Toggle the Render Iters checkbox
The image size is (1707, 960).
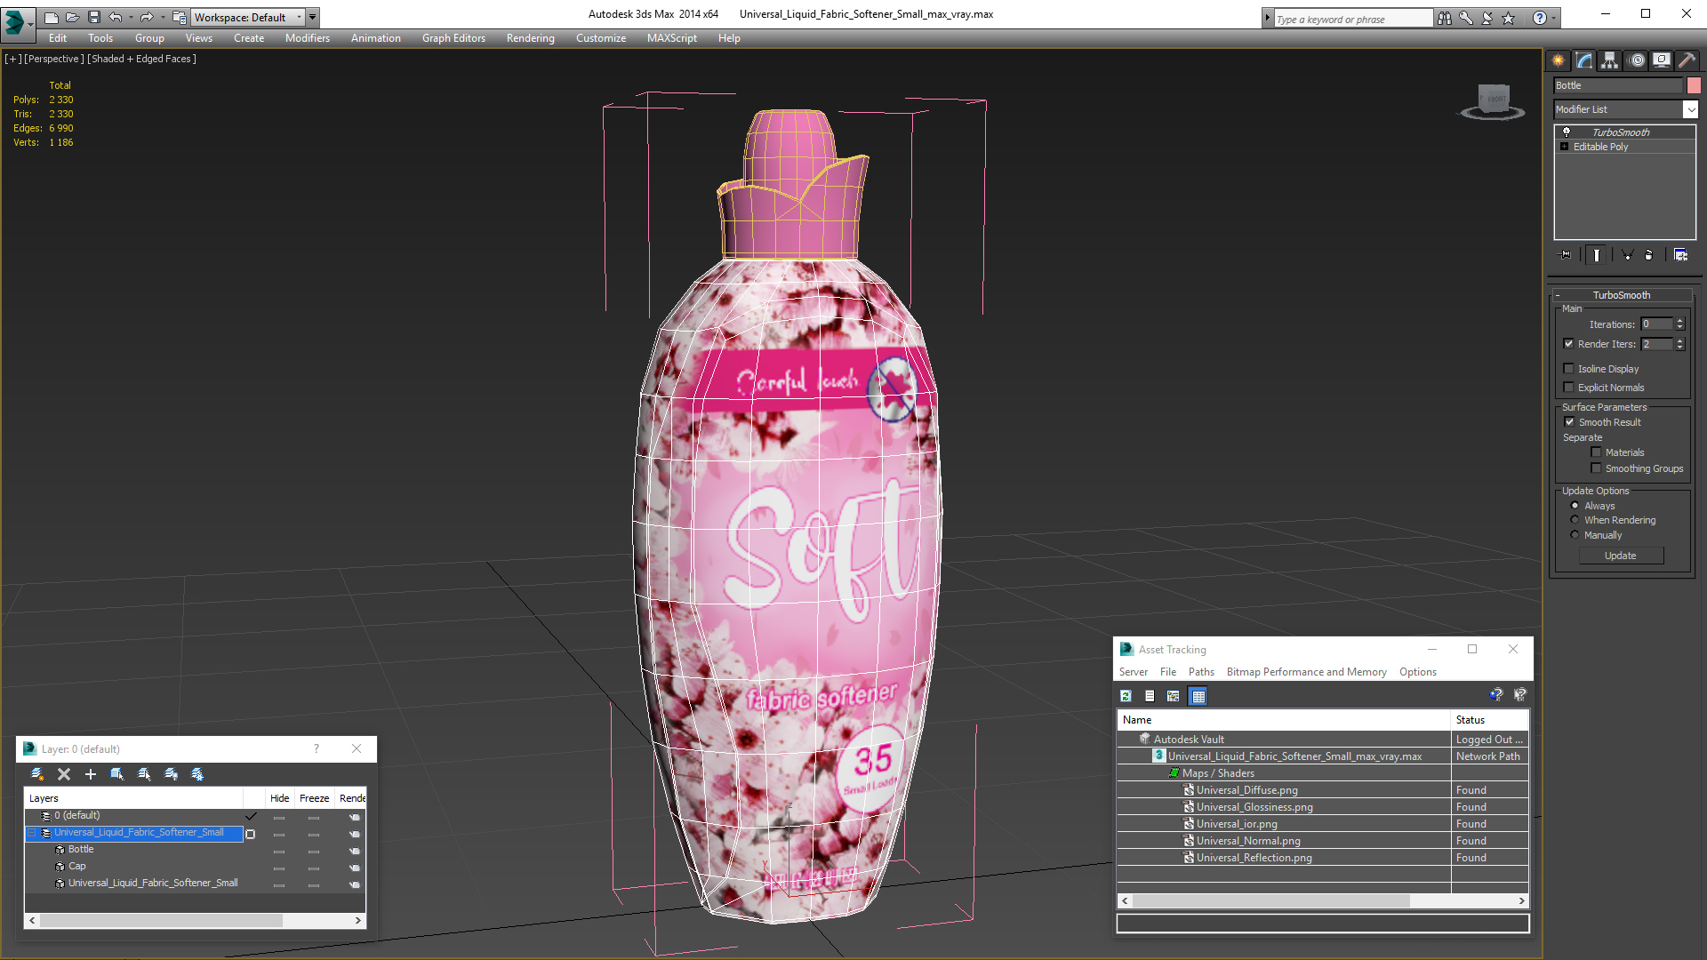(x=1569, y=344)
